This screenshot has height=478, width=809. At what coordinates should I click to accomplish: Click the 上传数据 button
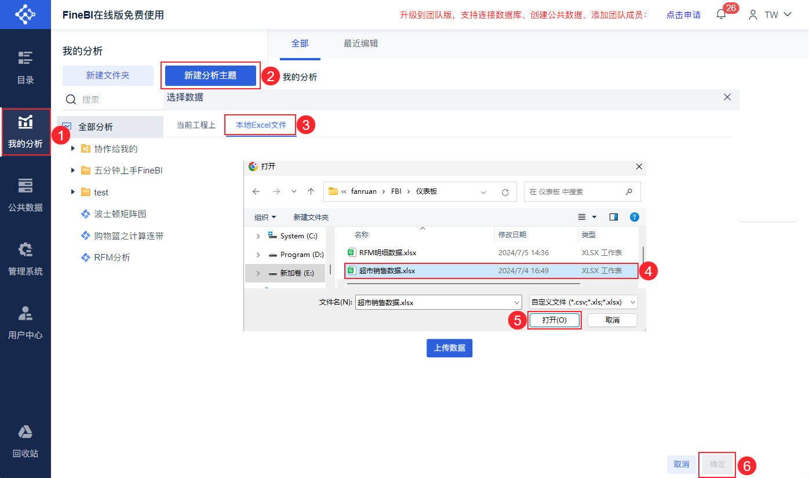pos(450,348)
